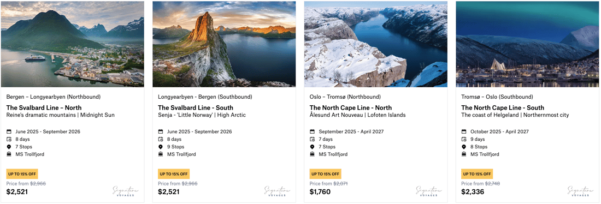The height and width of the screenshot is (204, 601).
Task: Select the snowy fjord cliff photo
Action: point(376,44)
